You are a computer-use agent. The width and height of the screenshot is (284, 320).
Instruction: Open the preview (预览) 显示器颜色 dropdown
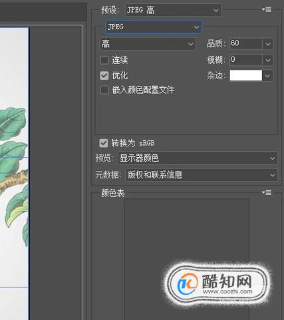pos(198,158)
